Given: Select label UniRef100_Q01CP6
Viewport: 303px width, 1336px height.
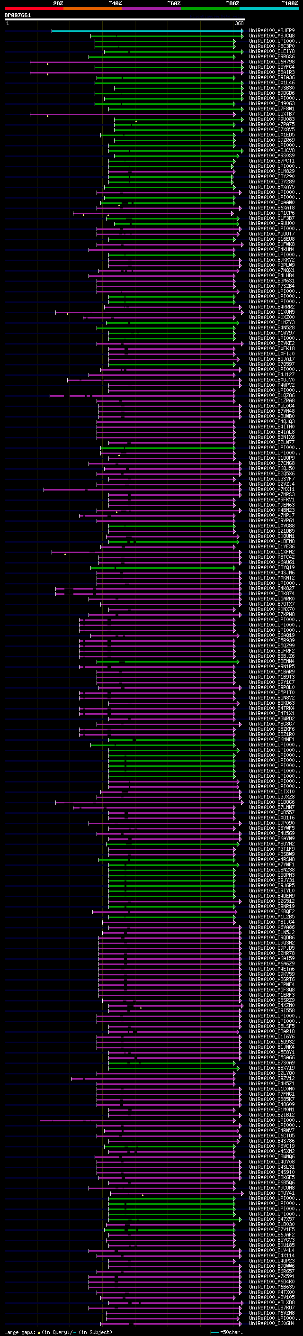Looking at the screenshot, I should point(272,213).
